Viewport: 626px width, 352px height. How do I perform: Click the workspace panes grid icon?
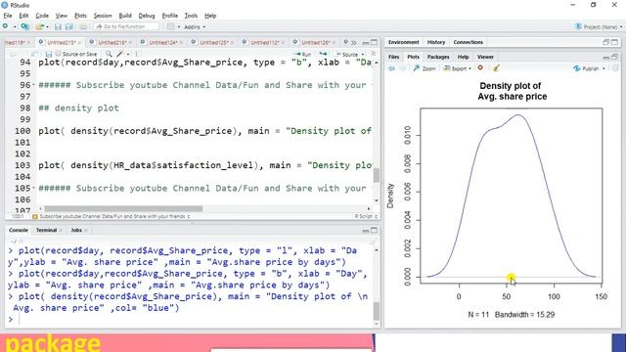point(171,26)
